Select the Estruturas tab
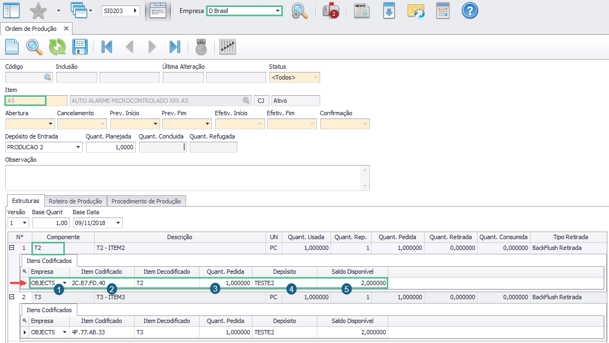This screenshot has width=609, height=343. pyautogui.click(x=25, y=201)
